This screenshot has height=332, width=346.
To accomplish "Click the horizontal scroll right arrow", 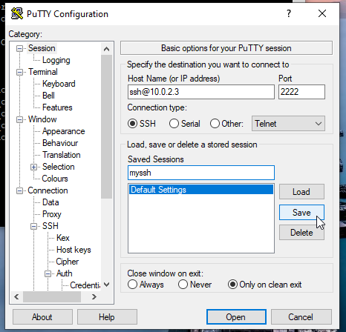I will (94, 296).
